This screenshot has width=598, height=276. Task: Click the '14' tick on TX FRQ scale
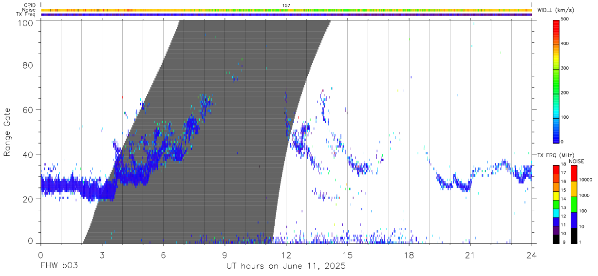coord(564,199)
